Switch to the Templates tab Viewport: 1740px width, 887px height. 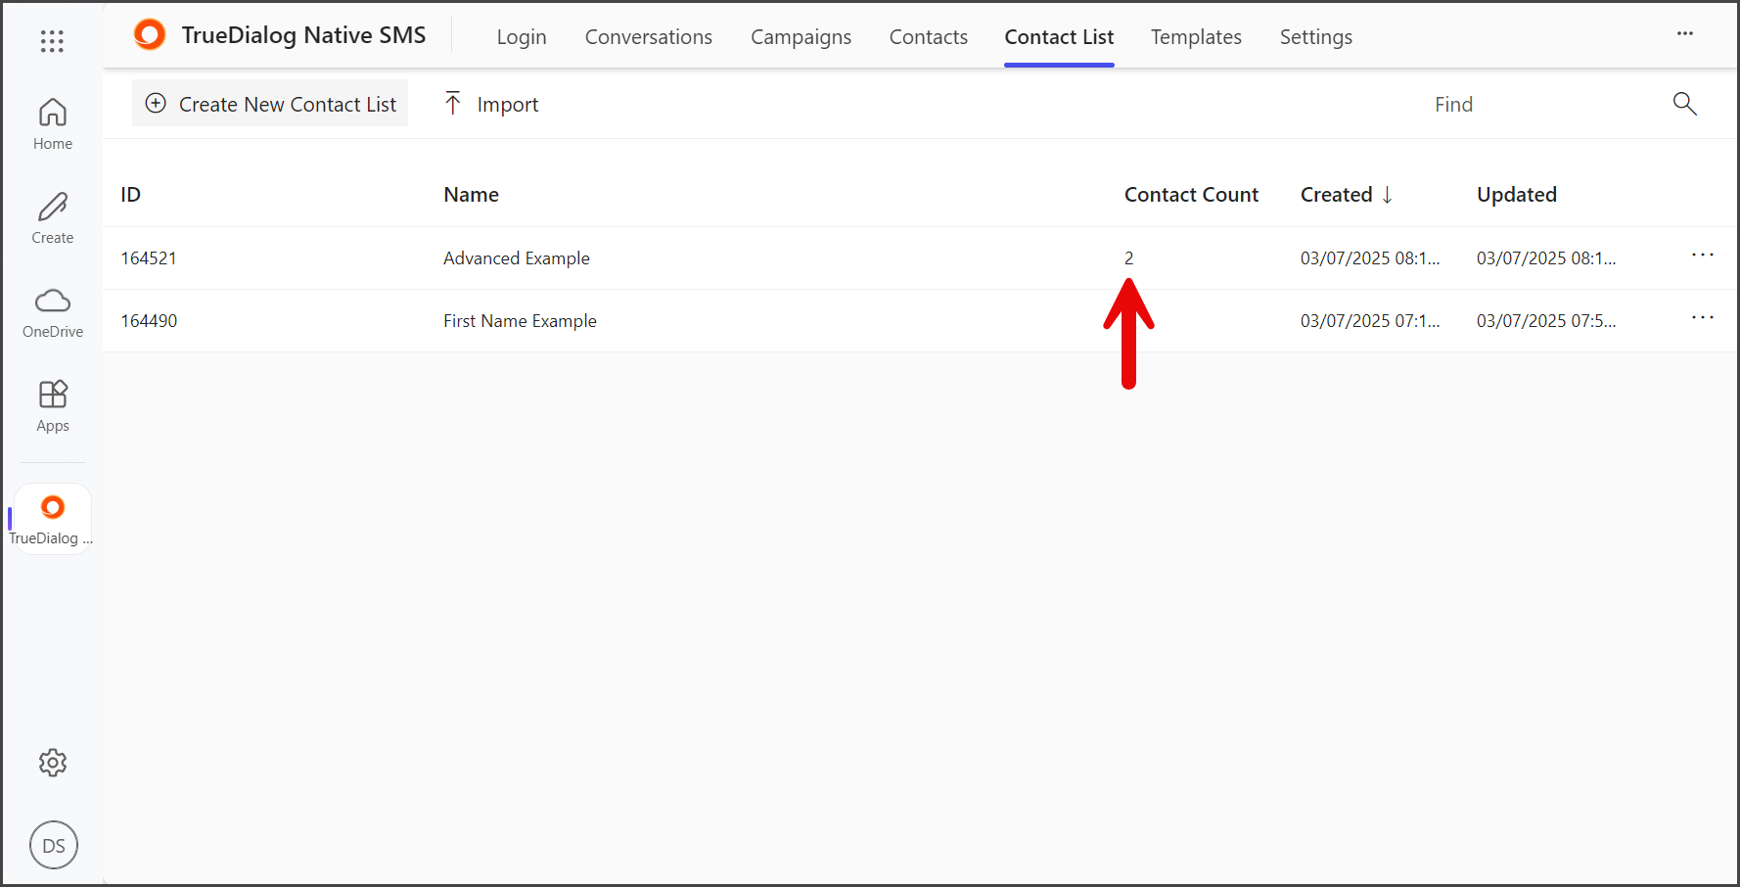click(1196, 37)
